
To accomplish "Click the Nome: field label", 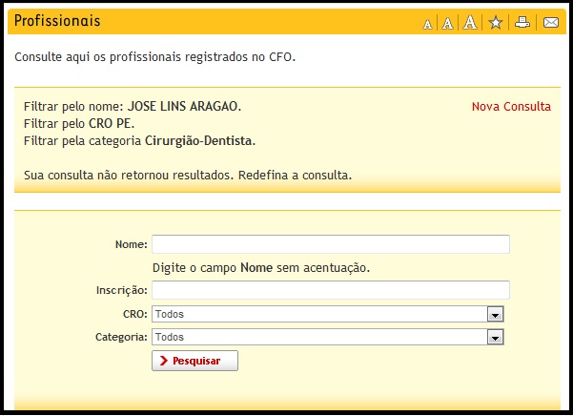I will [131, 245].
